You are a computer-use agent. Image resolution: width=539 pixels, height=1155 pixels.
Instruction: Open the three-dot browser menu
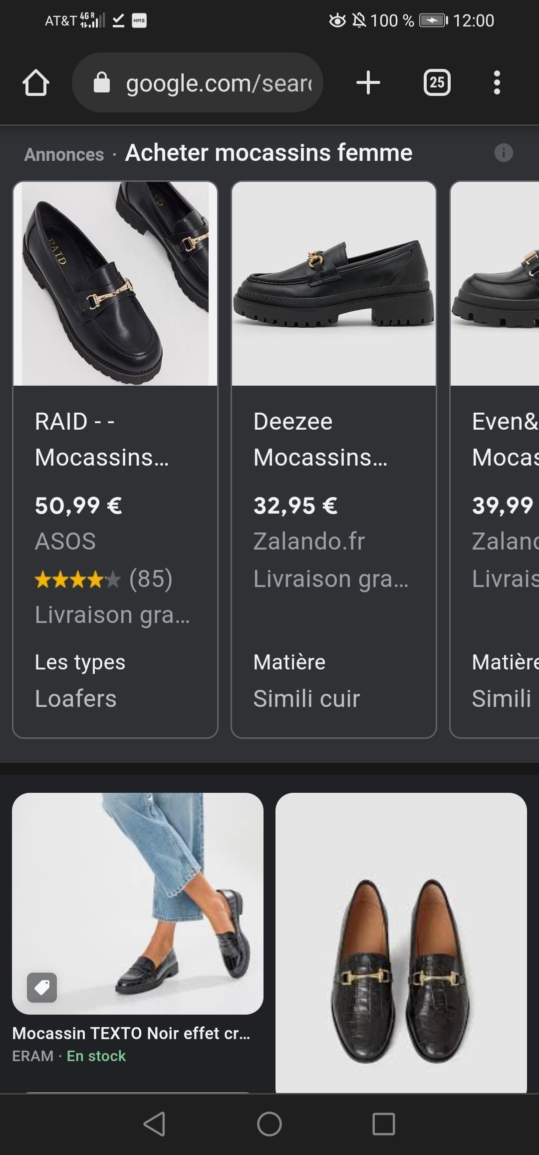pyautogui.click(x=497, y=83)
